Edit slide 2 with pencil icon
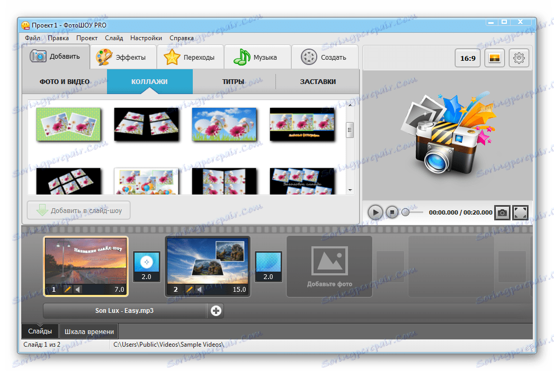Image resolution: width=554 pixels, height=371 pixels. point(190,289)
